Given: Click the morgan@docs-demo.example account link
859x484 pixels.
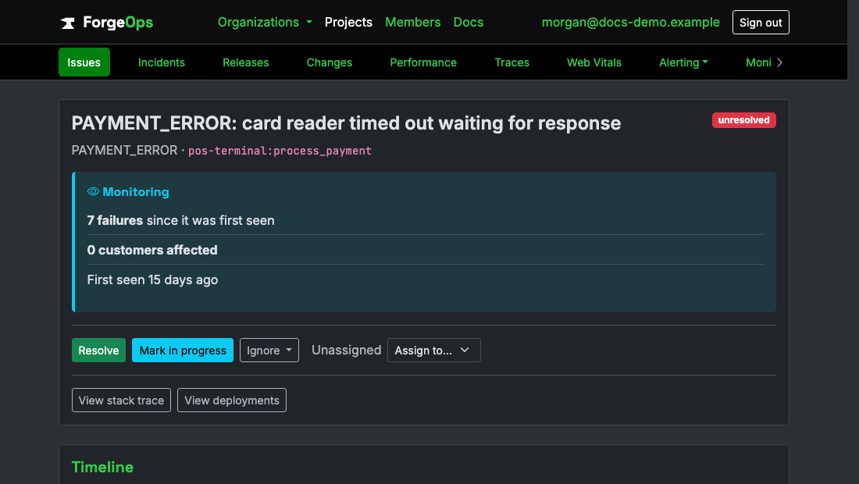Looking at the screenshot, I should point(630,23).
